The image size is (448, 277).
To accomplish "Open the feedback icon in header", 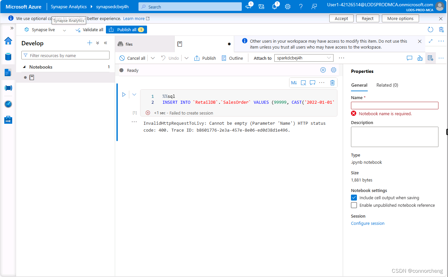I will (x=314, y=7).
